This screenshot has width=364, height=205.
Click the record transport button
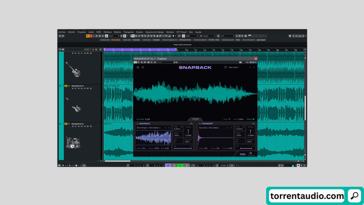pyautogui.click(x=186, y=165)
